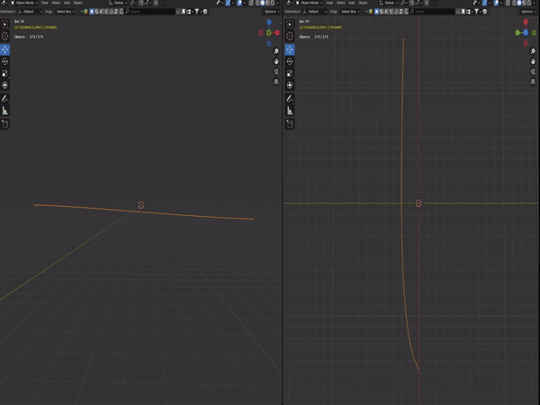Activate the Move tool in right viewport
Screen dimensions: 540x405
point(290,49)
